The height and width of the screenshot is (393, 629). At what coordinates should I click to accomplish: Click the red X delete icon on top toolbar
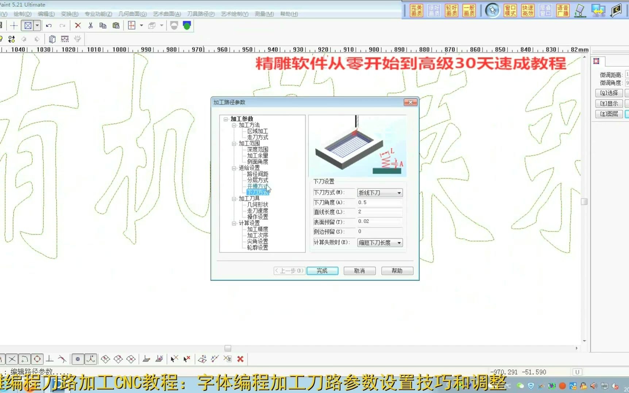[77, 26]
